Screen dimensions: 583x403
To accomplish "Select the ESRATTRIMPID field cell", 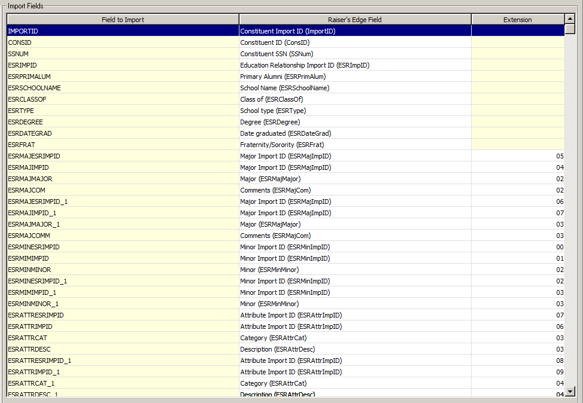I will pyautogui.click(x=123, y=326).
